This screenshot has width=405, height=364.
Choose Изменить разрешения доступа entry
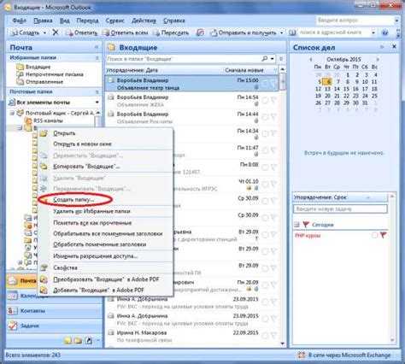point(96,256)
